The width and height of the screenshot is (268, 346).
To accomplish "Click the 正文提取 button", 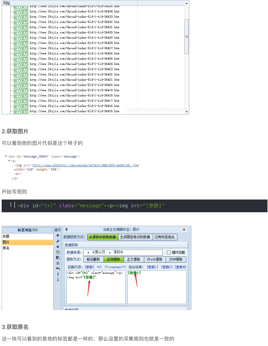I will click(x=134, y=259).
